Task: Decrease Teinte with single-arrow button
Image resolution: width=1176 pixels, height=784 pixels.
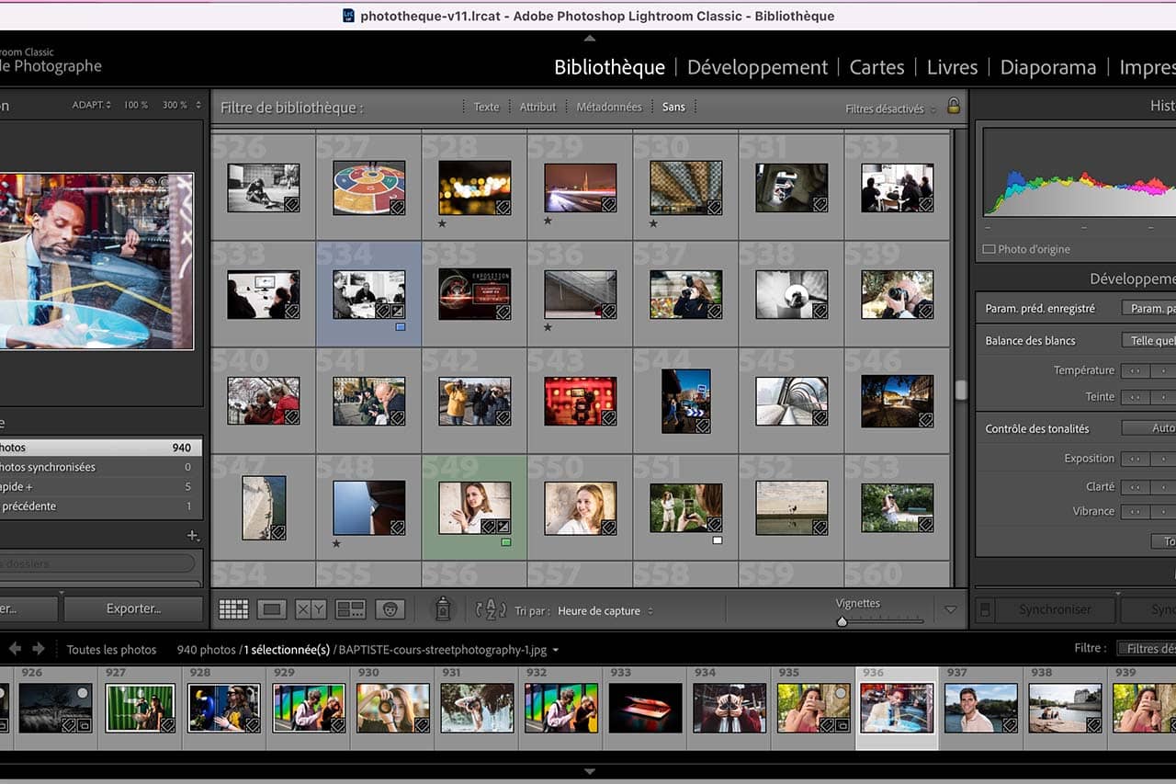Action: coord(1164,397)
